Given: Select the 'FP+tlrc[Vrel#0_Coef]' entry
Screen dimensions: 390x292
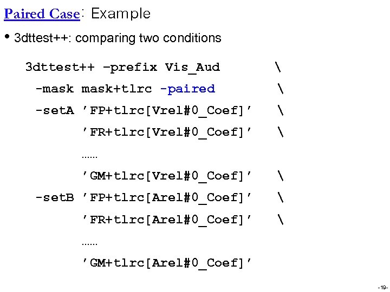Looking at the screenshot, I should click(x=166, y=111).
